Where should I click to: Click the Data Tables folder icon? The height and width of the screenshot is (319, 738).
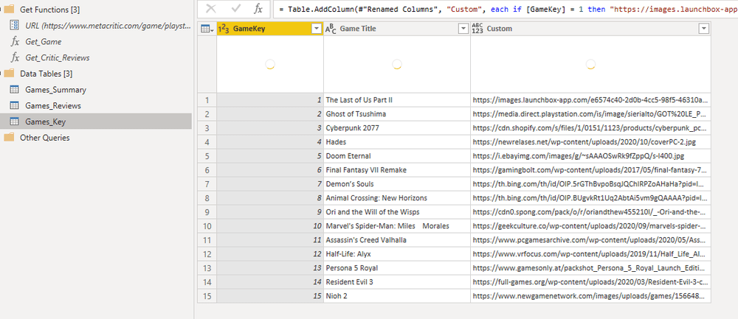pyautogui.click(x=10, y=73)
